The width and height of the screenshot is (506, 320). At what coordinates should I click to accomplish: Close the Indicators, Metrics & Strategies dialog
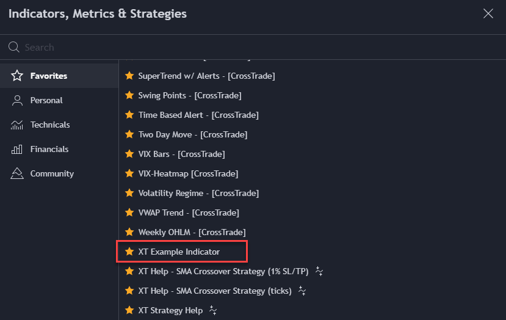click(x=488, y=13)
